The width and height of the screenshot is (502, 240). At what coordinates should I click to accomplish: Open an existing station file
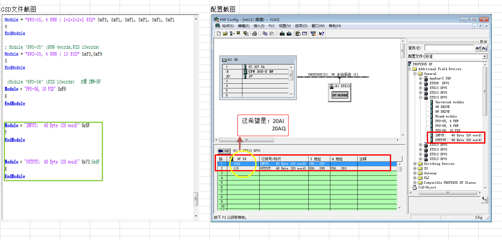[x=225, y=34]
